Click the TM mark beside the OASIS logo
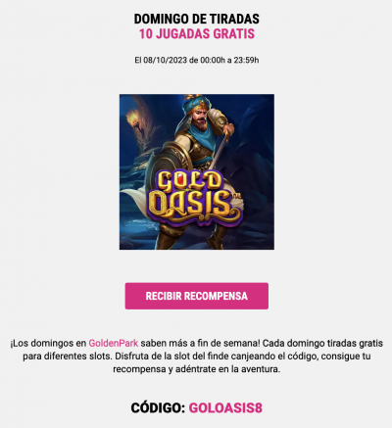 pos(236,196)
